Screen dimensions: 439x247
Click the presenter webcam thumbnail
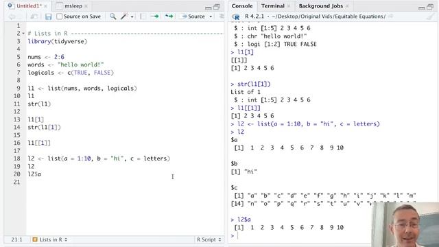click(405, 224)
